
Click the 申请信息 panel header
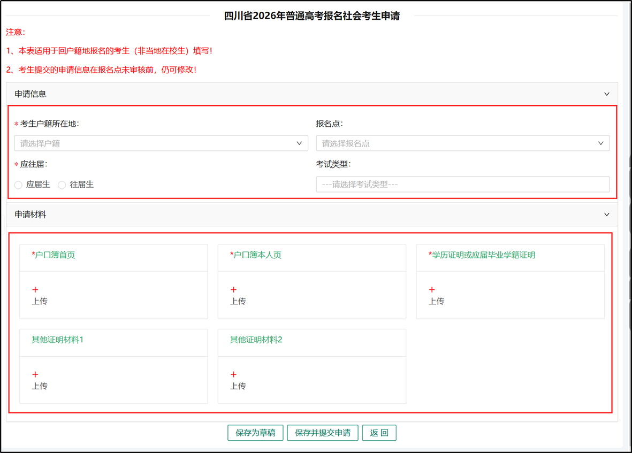point(31,94)
